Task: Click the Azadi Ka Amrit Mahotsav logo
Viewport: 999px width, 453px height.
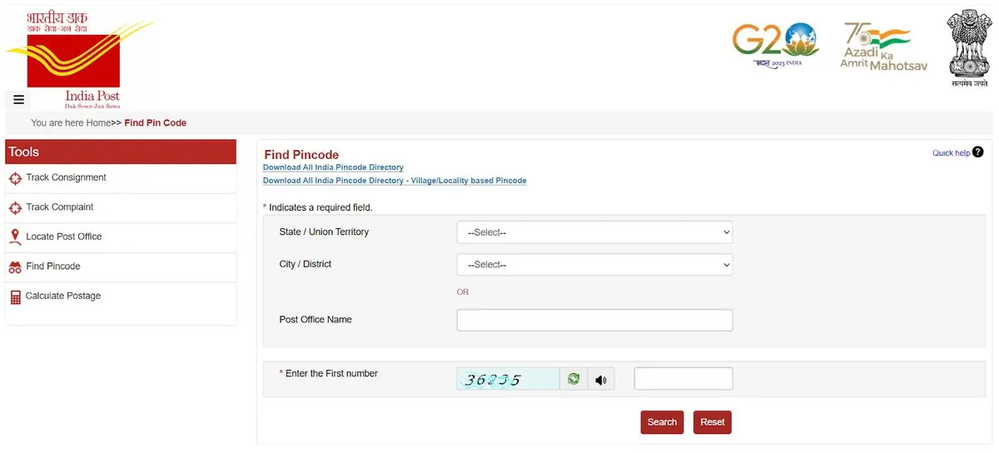Action: 882,47
